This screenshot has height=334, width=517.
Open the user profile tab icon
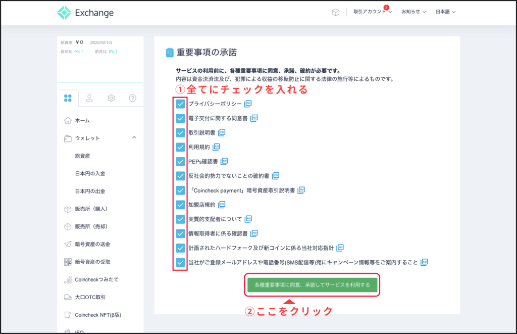tap(89, 98)
